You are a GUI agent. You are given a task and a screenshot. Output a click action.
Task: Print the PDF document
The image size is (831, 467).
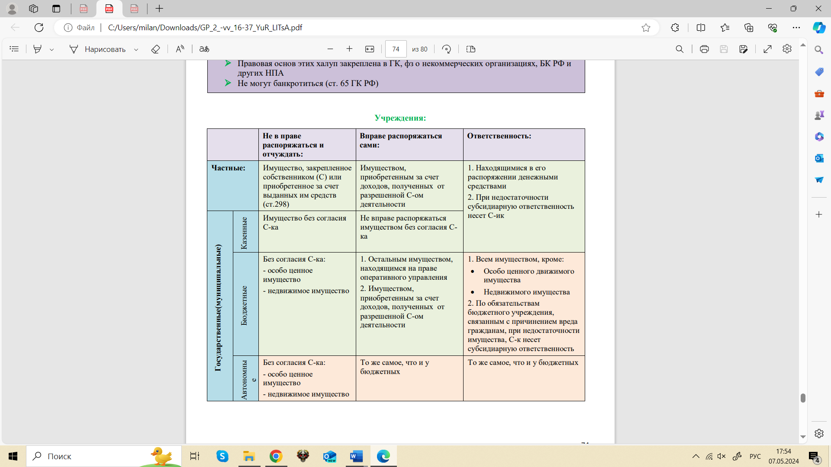pyautogui.click(x=704, y=49)
